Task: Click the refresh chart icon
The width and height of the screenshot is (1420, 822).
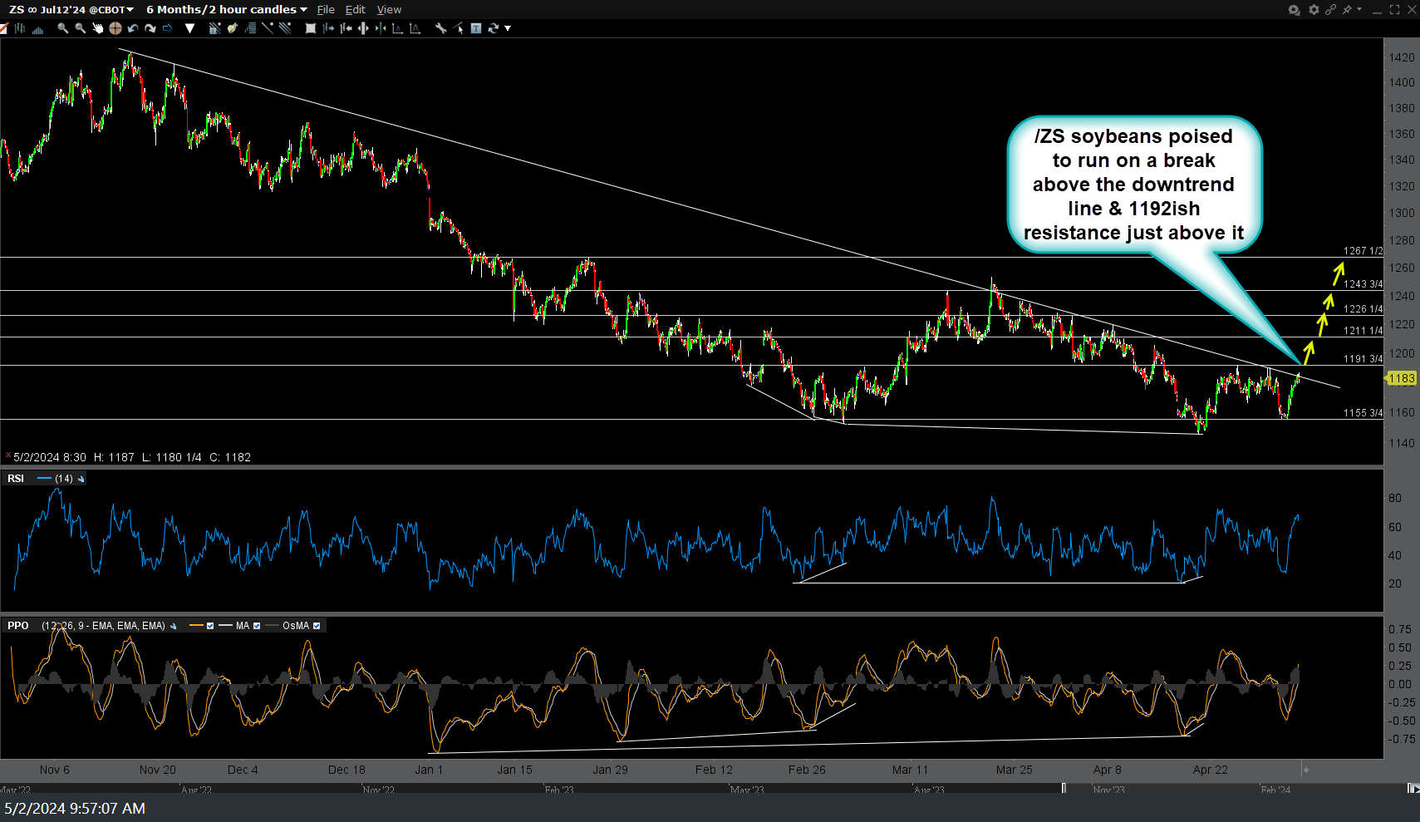Action: point(493,28)
